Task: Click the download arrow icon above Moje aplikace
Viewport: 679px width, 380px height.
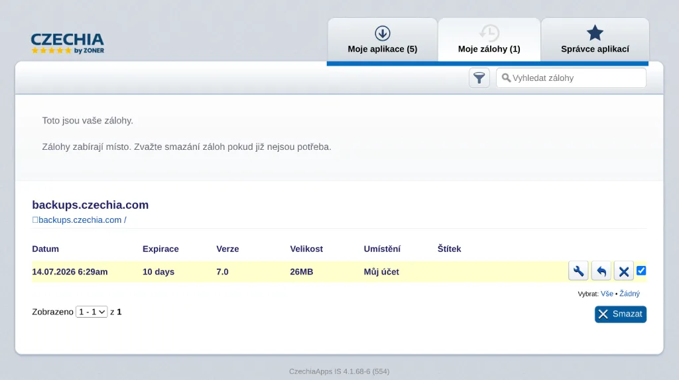Action: click(x=383, y=33)
